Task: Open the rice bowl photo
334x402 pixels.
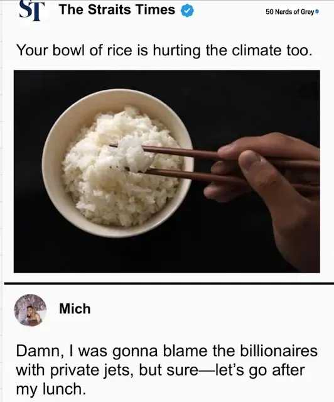Action: point(166,171)
